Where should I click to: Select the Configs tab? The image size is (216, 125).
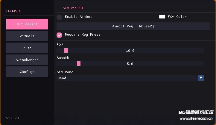(x=27, y=72)
